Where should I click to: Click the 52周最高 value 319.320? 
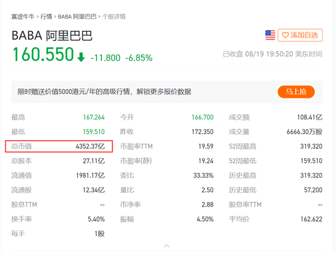tap(311, 147)
